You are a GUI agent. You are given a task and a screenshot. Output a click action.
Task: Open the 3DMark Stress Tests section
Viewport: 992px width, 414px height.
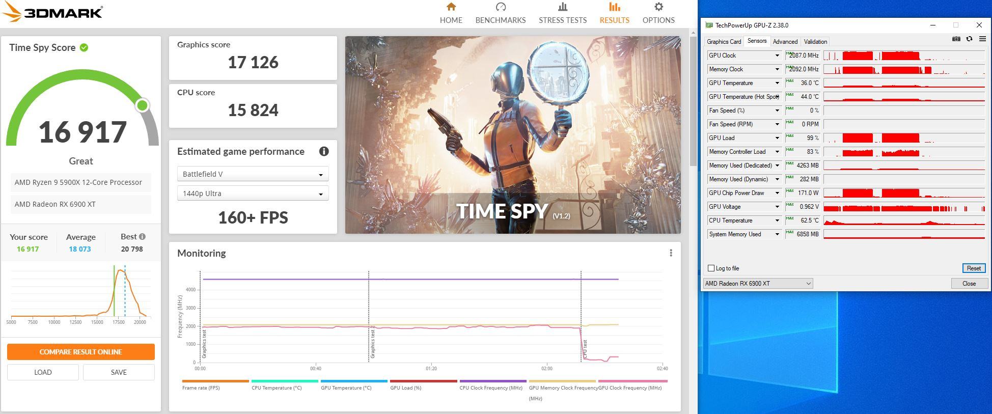point(563,13)
